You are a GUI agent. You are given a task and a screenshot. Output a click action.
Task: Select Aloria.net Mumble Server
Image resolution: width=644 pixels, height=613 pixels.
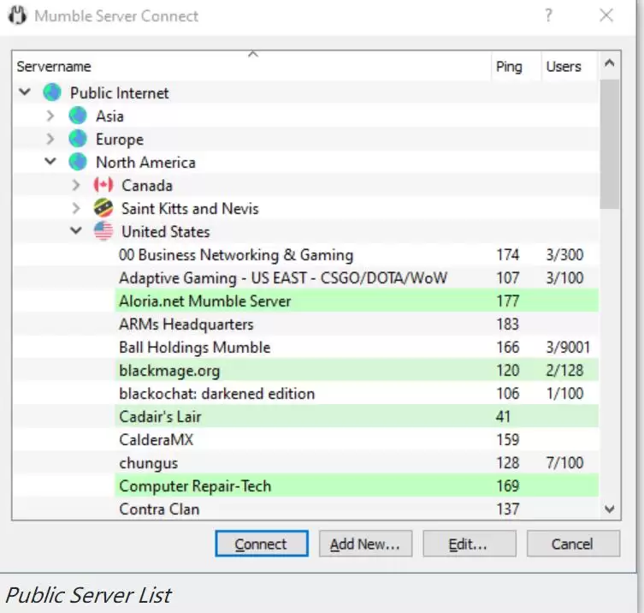tap(357, 301)
